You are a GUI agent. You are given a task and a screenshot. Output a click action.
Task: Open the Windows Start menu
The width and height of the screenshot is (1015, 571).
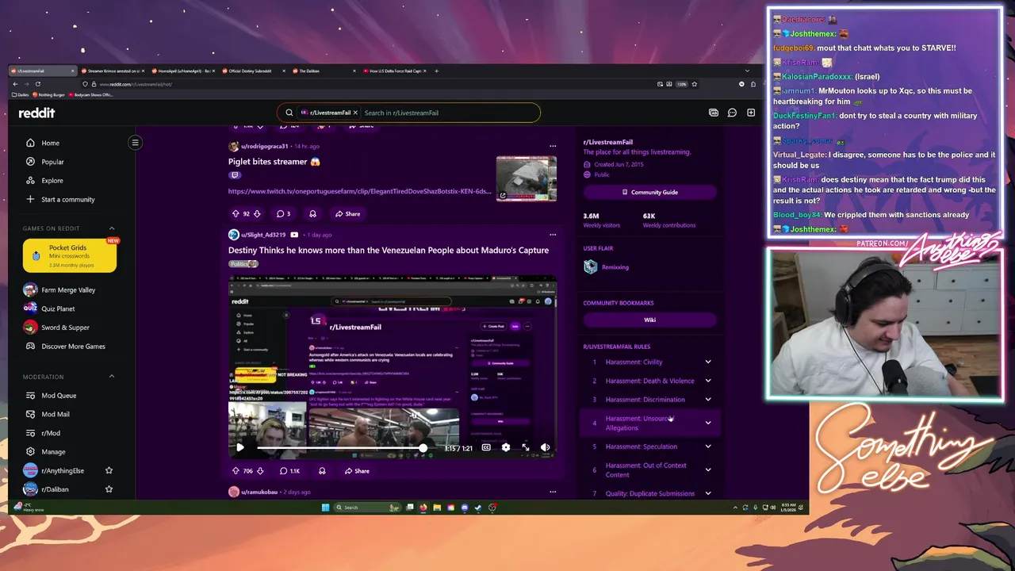(325, 508)
